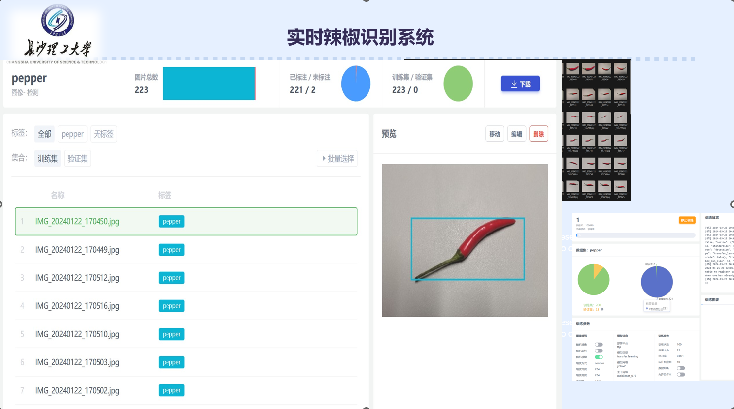
Task: Click pepper tag of IMG_20240122_170516.jpg
Action: [x=171, y=306]
